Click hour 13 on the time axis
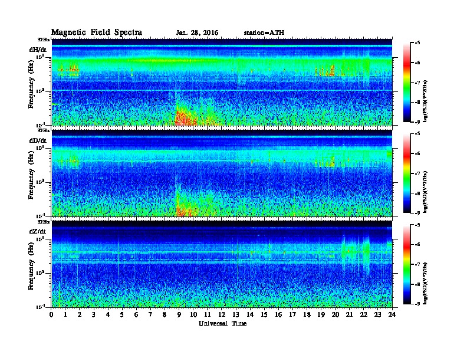 (236, 315)
